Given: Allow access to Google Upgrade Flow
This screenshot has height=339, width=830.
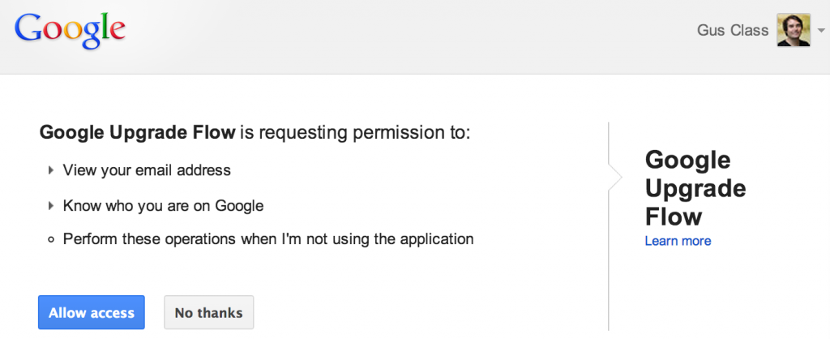Looking at the screenshot, I should (x=91, y=312).
